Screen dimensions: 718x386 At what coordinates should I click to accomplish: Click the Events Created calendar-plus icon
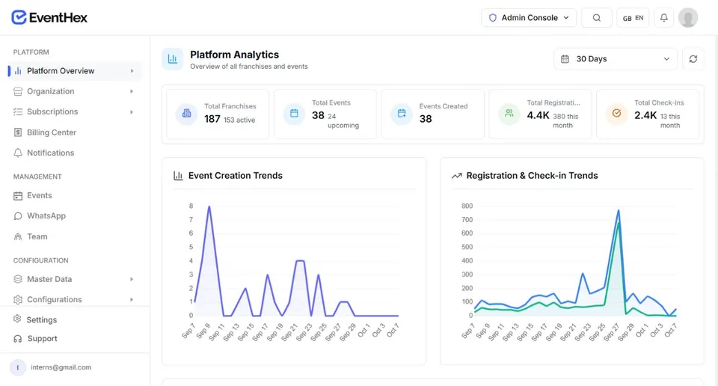tap(402, 113)
